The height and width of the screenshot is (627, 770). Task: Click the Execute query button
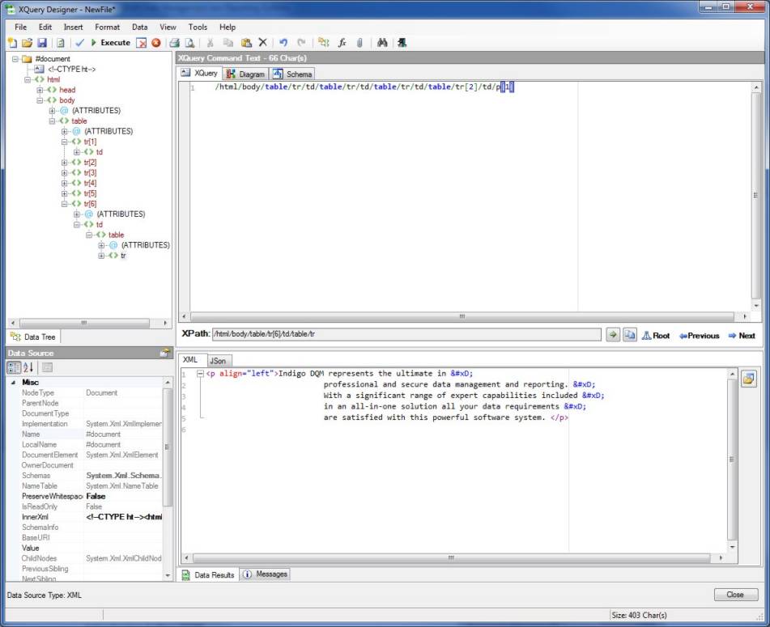pyautogui.click(x=110, y=43)
